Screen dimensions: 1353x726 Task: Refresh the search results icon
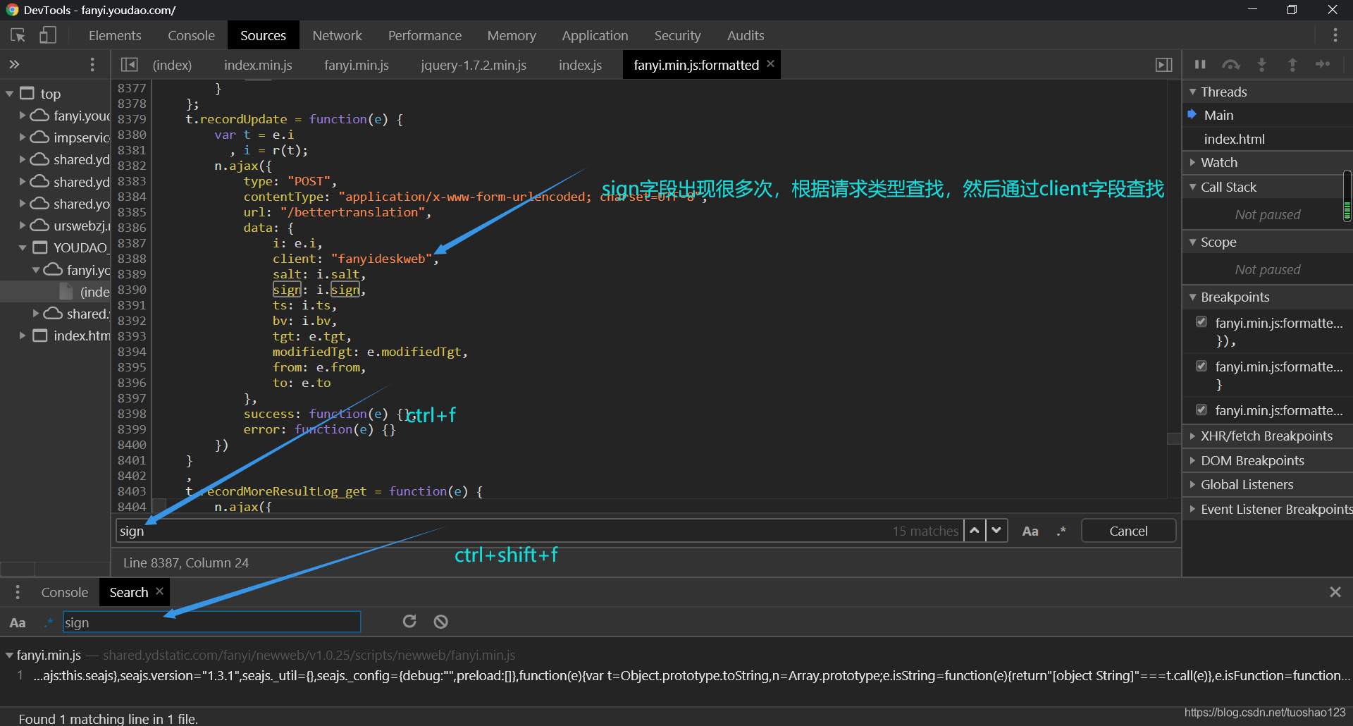[x=409, y=621]
